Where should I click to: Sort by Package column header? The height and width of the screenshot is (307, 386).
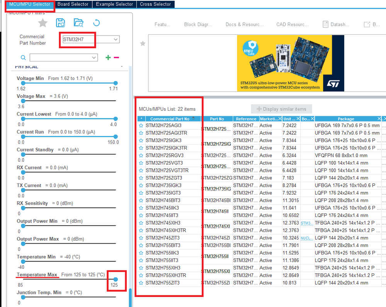point(346,119)
